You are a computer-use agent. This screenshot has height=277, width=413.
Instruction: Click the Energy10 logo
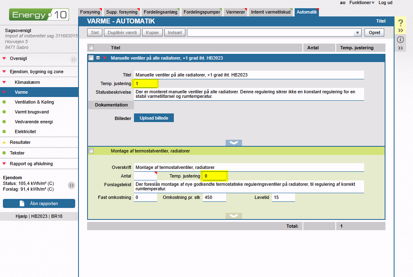coord(39,16)
